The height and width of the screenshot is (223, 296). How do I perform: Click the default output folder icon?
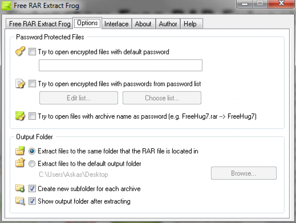click(20, 163)
